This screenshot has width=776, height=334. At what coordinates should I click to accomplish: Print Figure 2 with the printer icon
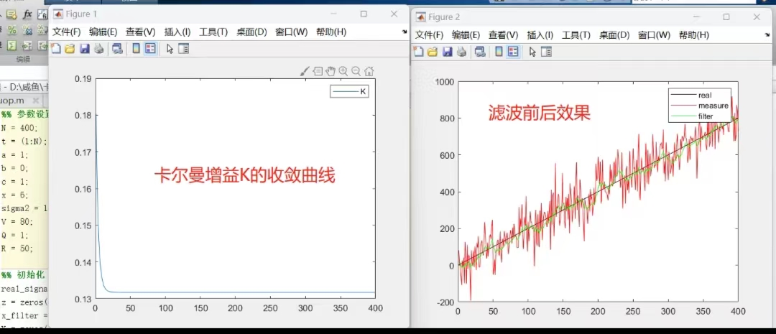[460, 52]
